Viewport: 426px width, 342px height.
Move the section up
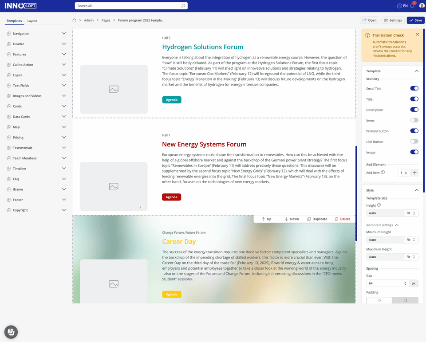(266, 219)
